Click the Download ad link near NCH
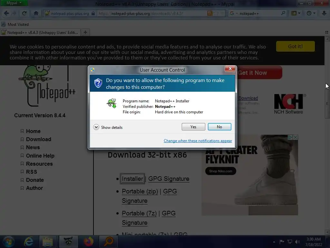This screenshot has width=330, height=248. pyautogui.click(x=248, y=98)
